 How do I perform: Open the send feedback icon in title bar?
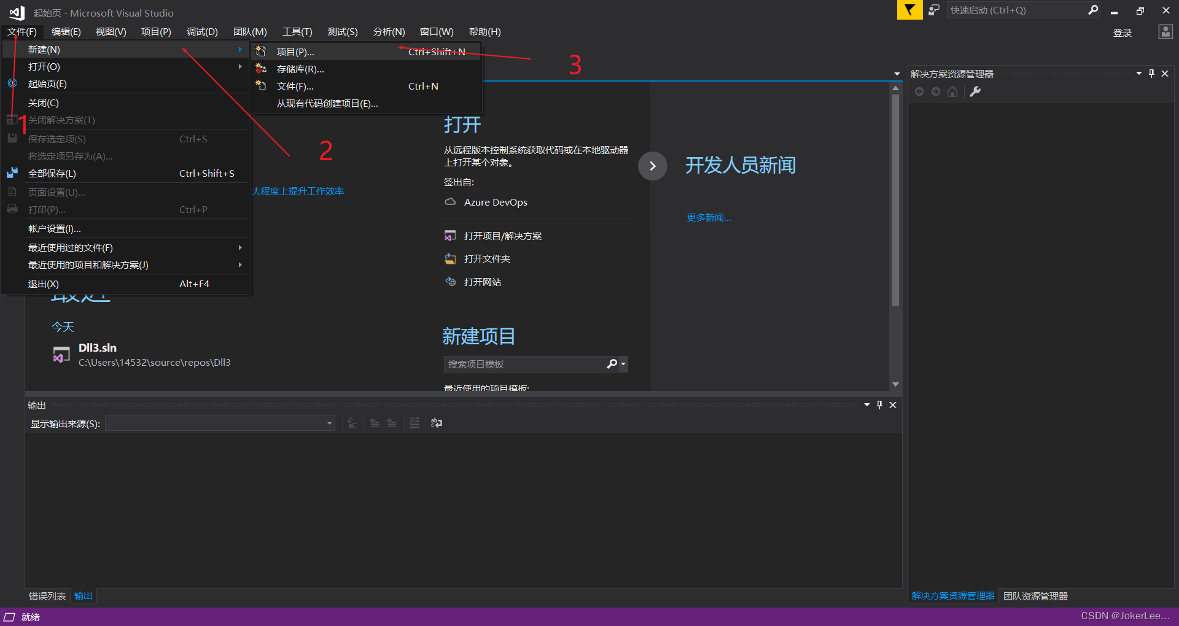pyautogui.click(x=933, y=10)
